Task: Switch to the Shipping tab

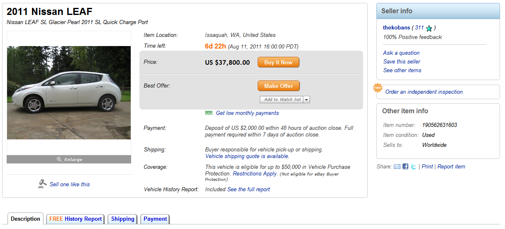Action: coord(123,219)
